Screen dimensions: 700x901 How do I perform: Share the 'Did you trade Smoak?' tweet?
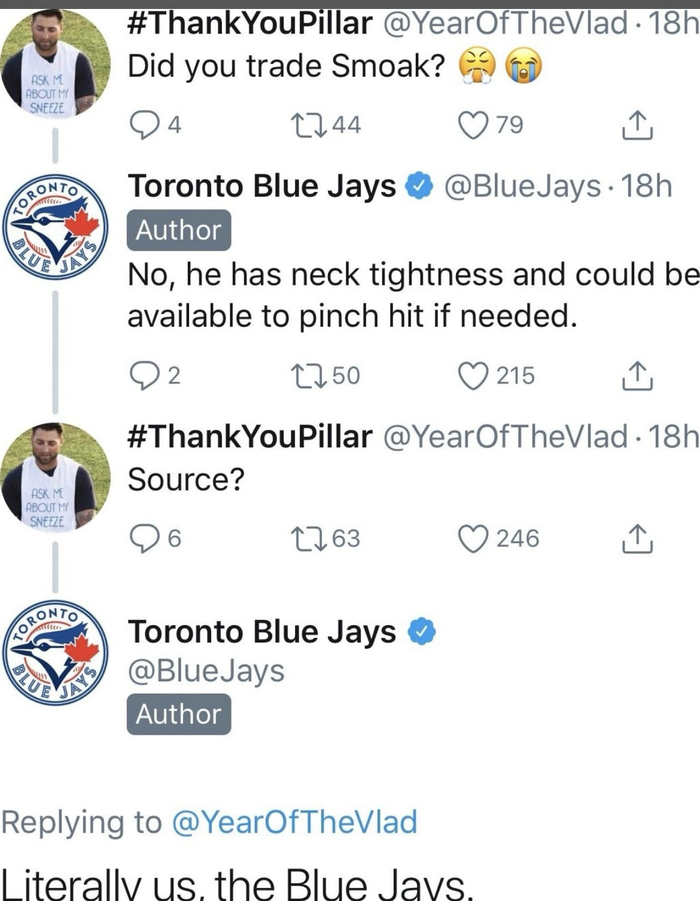click(637, 125)
